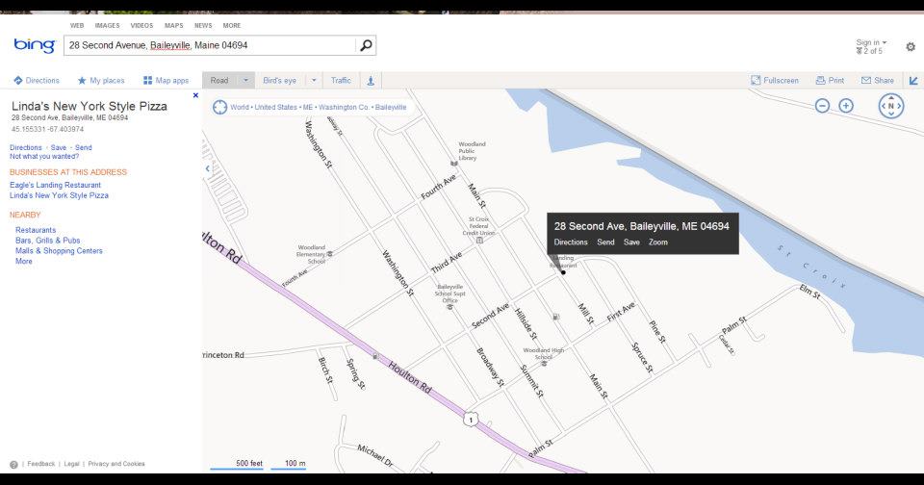
Task: Switch to Bird's eye view
Action: point(280,80)
